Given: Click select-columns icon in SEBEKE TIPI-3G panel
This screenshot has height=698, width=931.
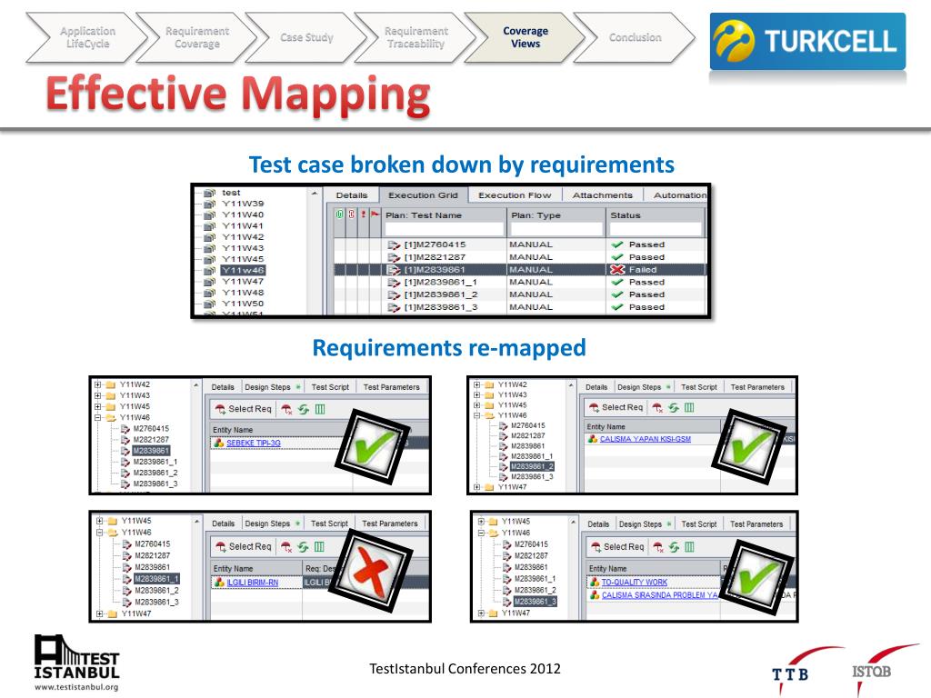Looking at the screenshot, I should pos(320,410).
